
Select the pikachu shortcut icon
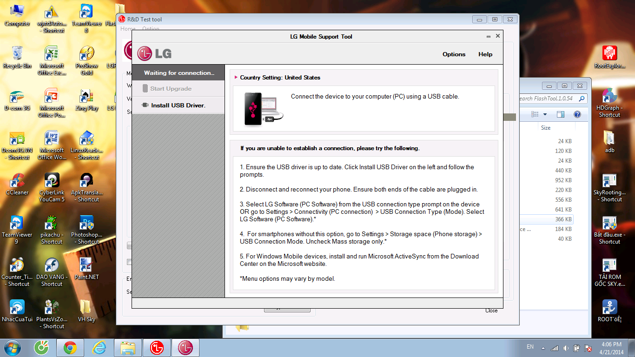52,230
